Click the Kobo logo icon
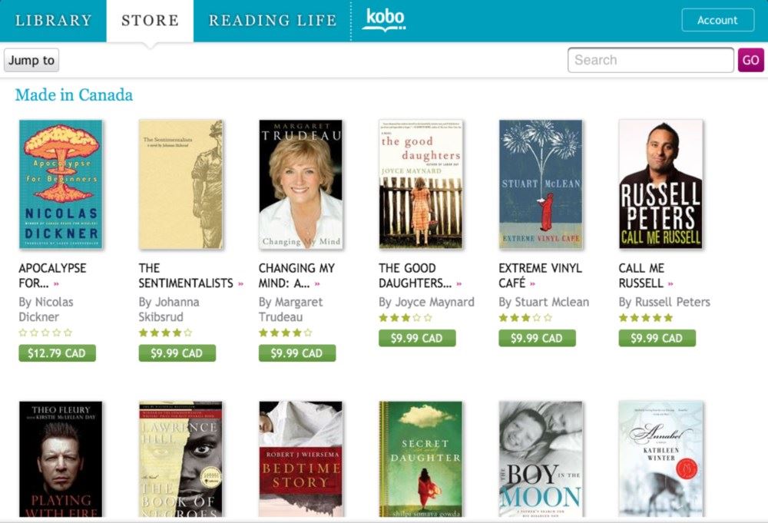The image size is (768, 523). coord(384,21)
